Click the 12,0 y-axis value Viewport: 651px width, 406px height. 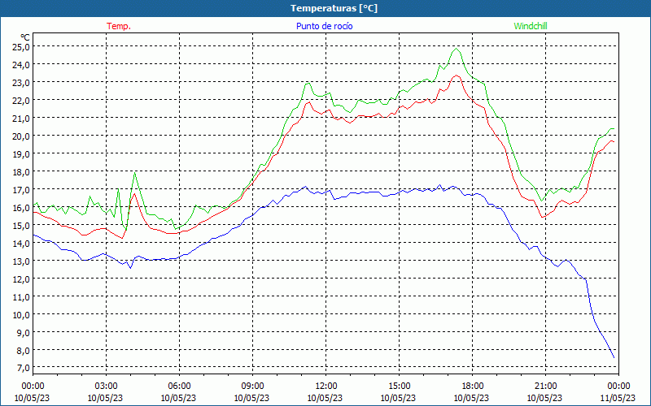point(21,279)
